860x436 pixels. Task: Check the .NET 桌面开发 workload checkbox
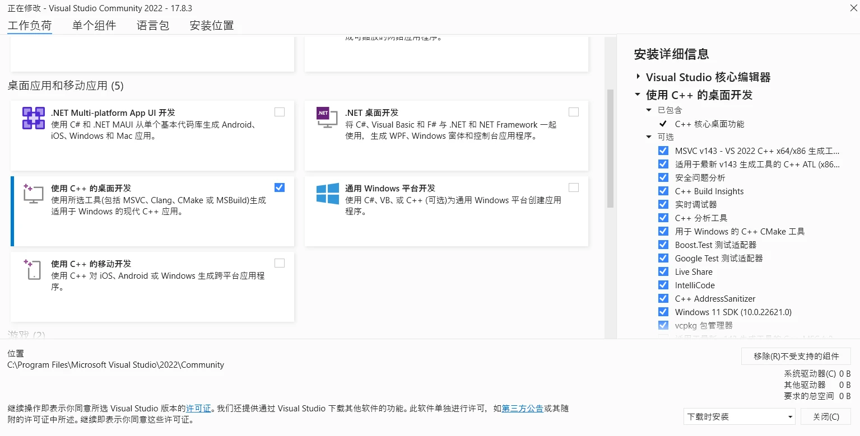click(574, 112)
